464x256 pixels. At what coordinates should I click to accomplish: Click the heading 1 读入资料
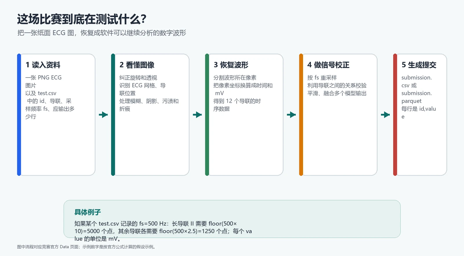click(x=43, y=65)
